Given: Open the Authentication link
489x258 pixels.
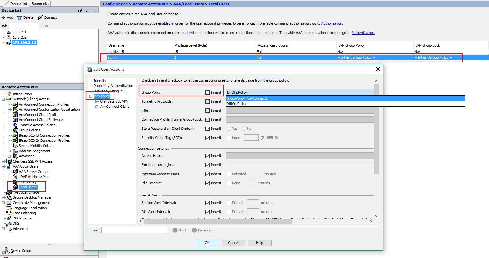Looking at the screenshot, I should (x=363, y=33).
